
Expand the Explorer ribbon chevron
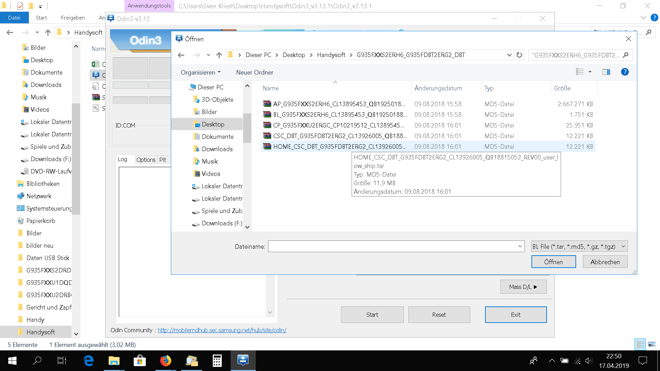tap(643, 18)
